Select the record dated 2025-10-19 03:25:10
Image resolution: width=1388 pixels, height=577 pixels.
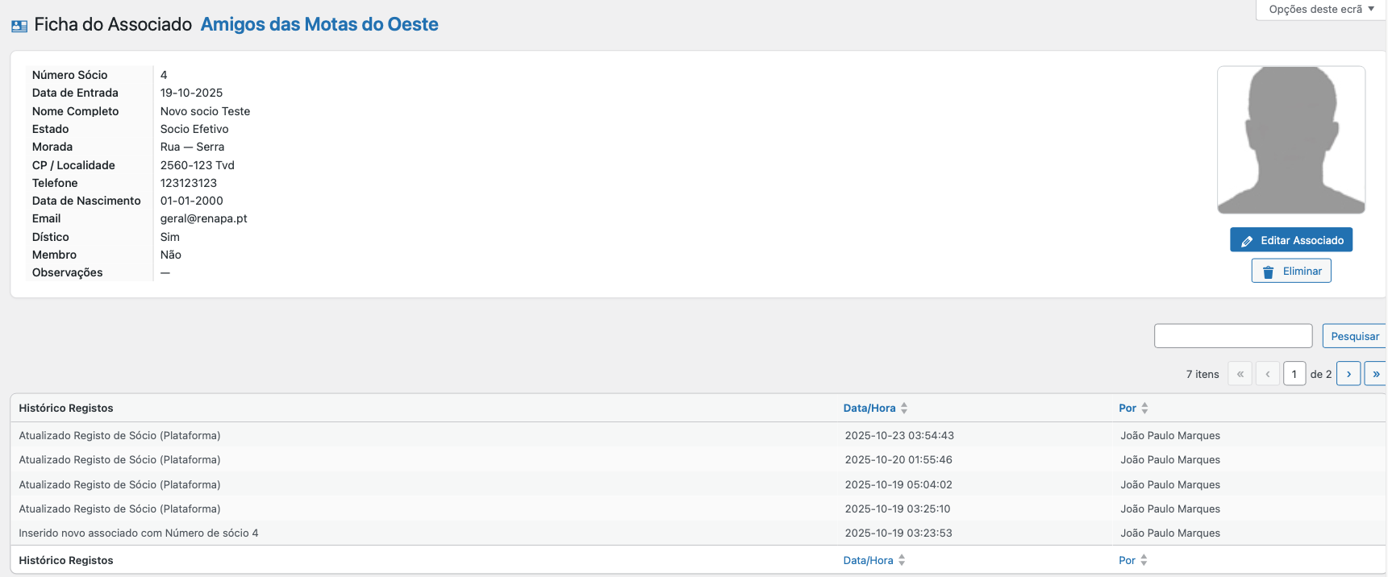pos(698,509)
